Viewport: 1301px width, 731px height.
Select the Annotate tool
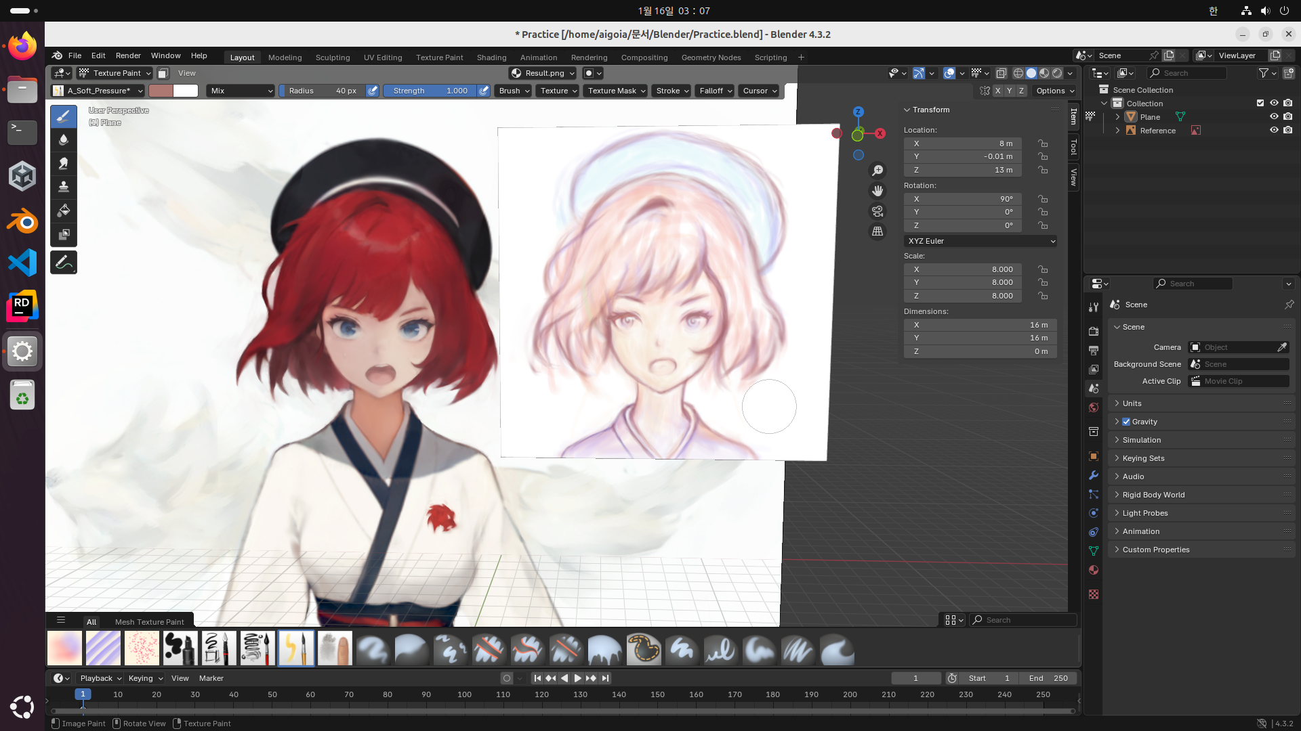click(64, 263)
